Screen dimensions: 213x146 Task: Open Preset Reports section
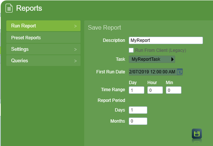coord(43,37)
